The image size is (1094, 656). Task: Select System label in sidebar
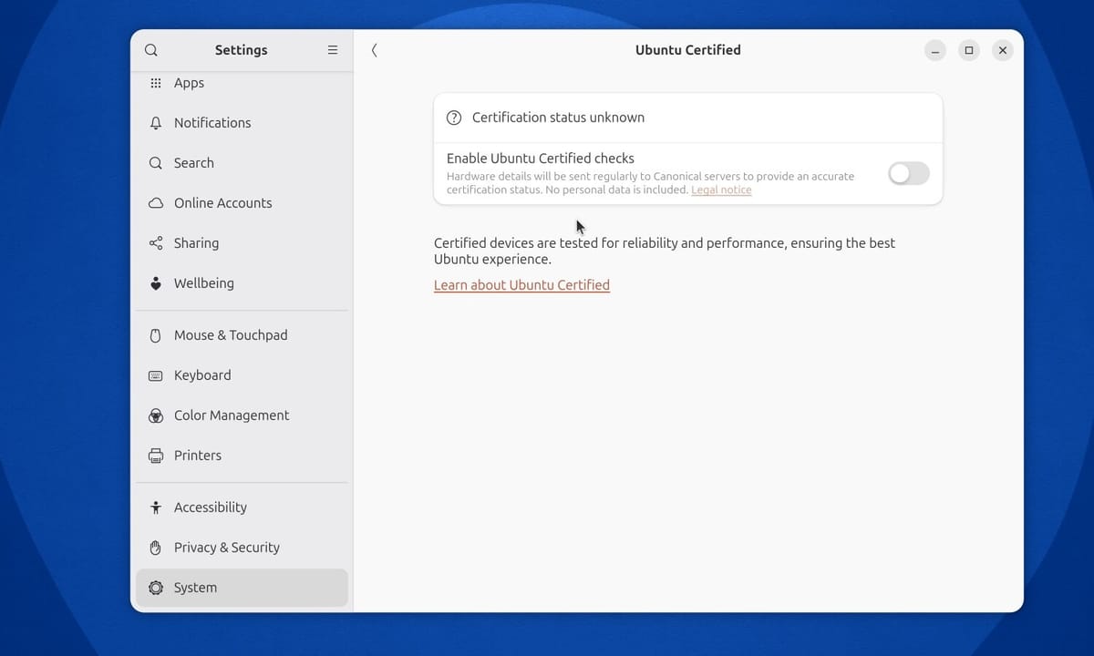196,588
